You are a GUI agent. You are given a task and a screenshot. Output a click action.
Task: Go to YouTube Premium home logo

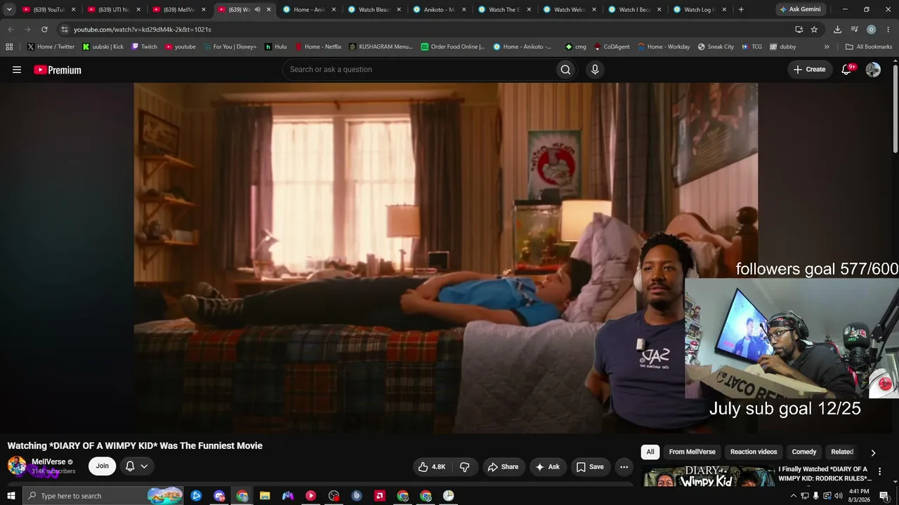pyautogui.click(x=58, y=69)
